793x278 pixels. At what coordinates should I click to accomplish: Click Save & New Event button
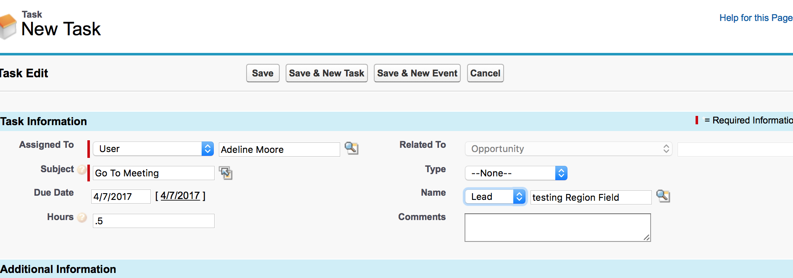point(417,73)
